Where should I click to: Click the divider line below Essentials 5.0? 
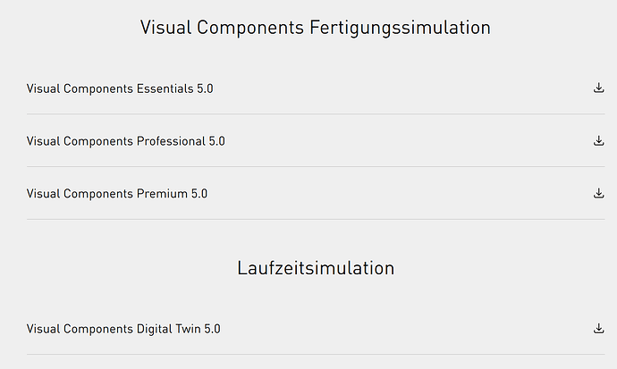click(x=315, y=114)
